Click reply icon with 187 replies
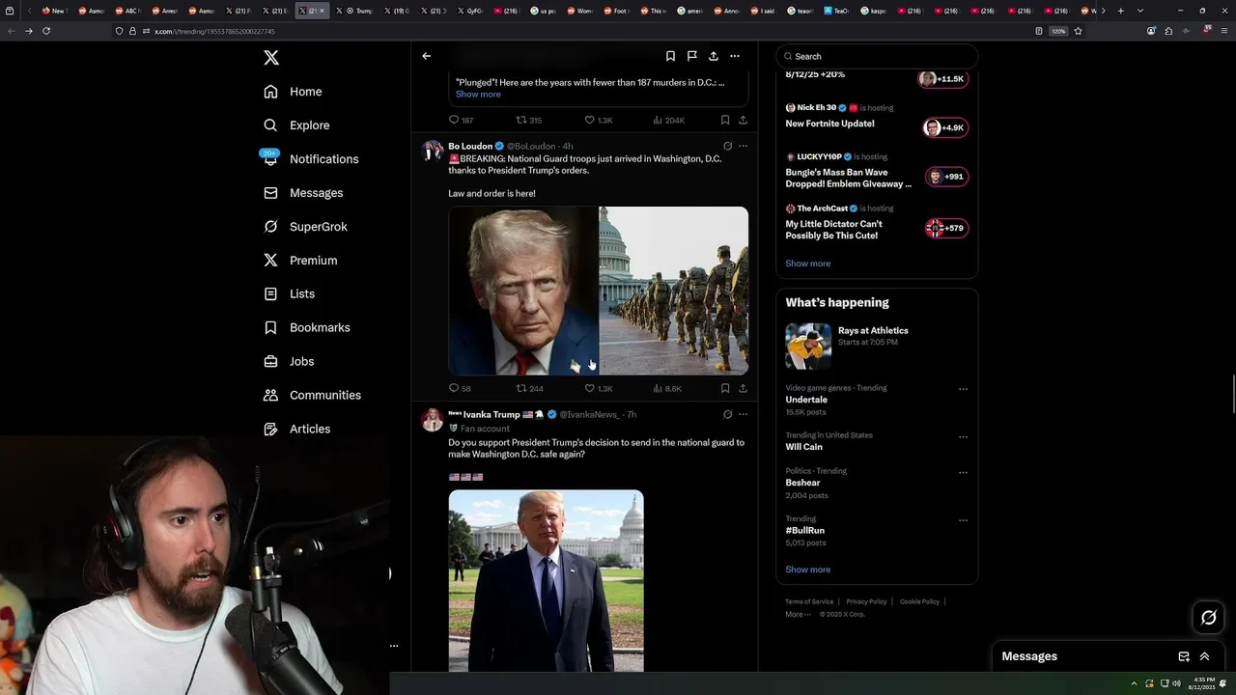The width and height of the screenshot is (1236, 695). (454, 120)
